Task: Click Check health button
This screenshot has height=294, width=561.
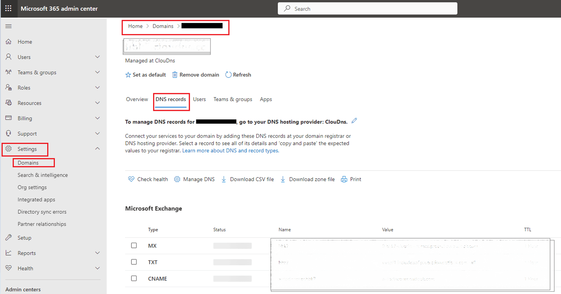Action: [148, 179]
